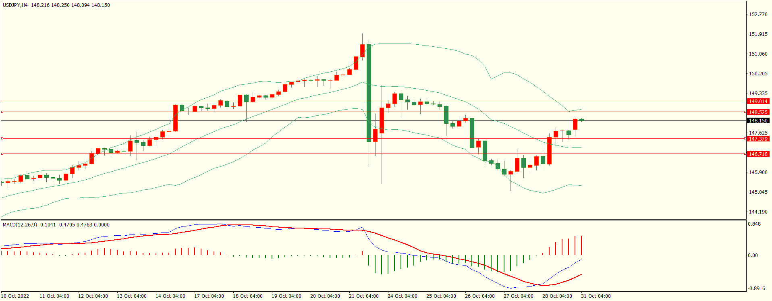Click 144.190 on the price scale
772x301 pixels.
pos(758,212)
